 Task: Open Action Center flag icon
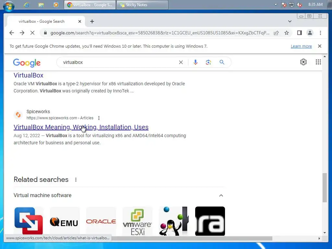click(283, 5)
